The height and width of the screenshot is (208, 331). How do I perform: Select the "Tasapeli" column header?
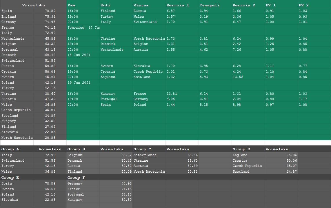click(x=209, y=5)
